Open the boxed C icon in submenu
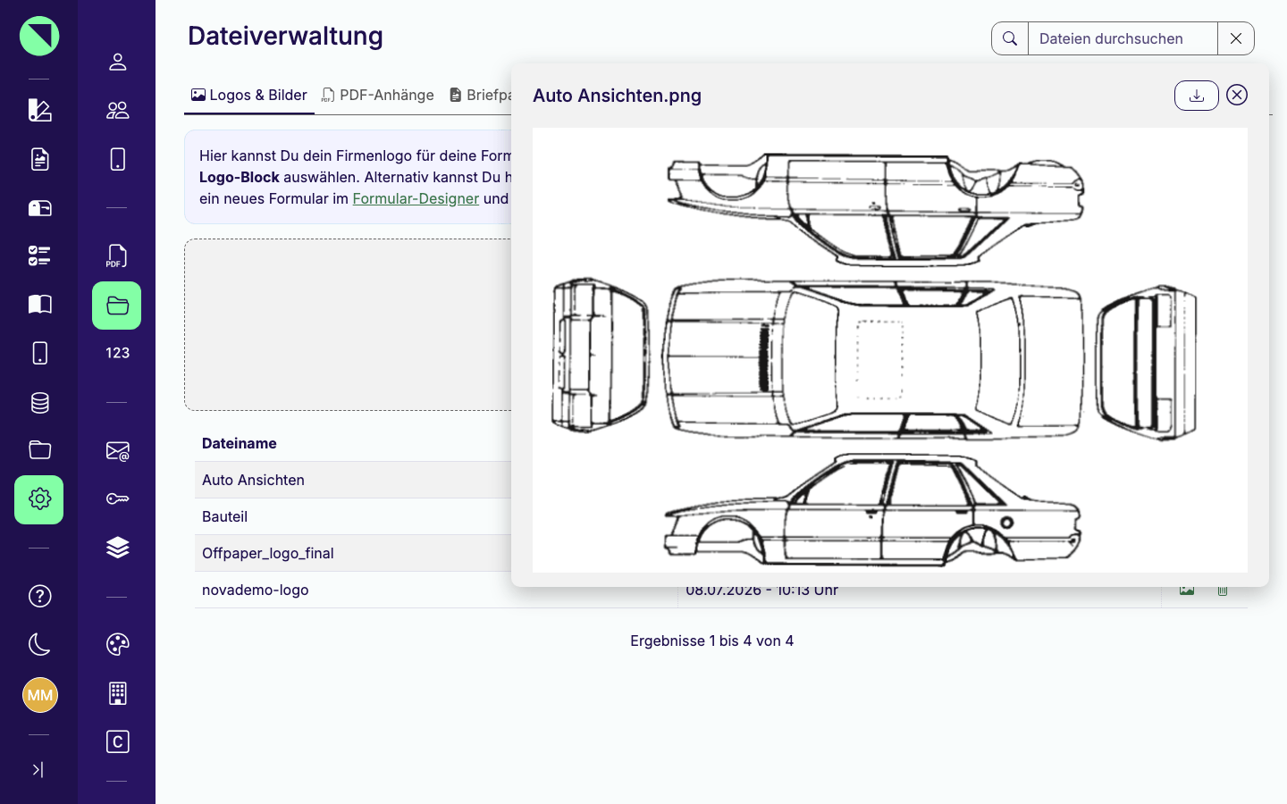This screenshot has width=1287, height=804. pyautogui.click(x=117, y=741)
